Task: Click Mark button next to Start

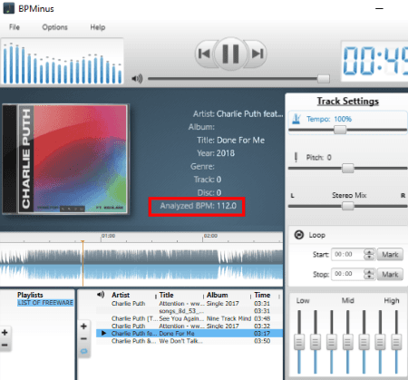Action: [390, 255]
